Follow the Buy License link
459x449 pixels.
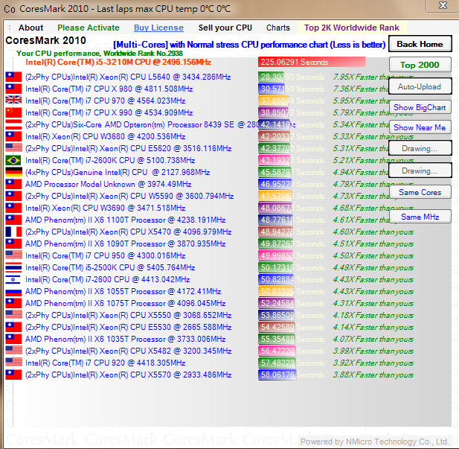tap(158, 28)
